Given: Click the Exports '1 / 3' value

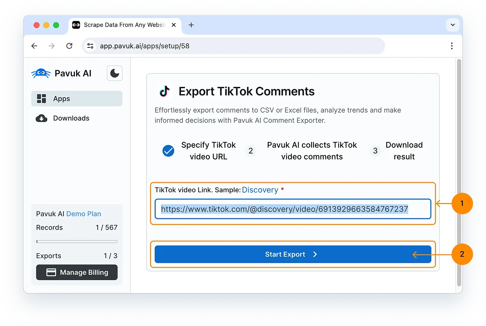Looking at the screenshot, I should coord(110,256).
